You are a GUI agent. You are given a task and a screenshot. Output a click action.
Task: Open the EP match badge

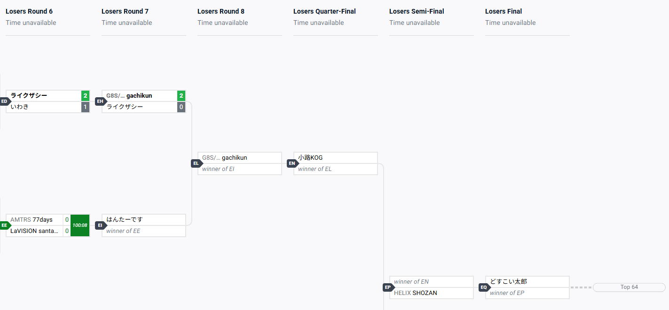tap(388, 287)
